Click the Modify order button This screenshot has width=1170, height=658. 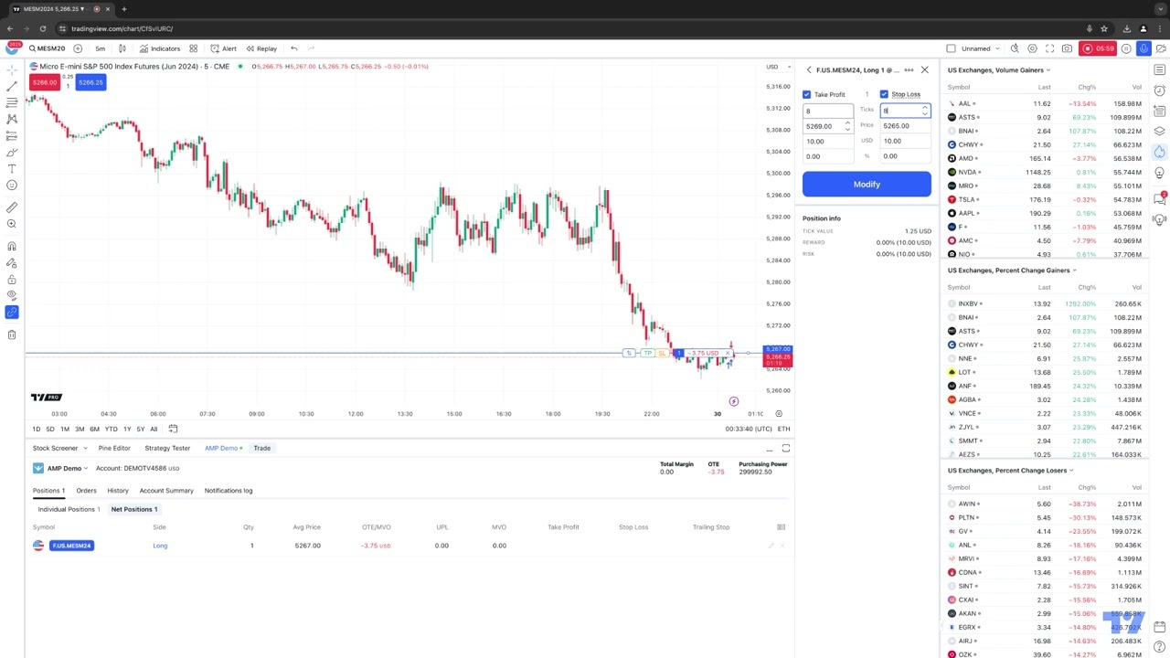click(867, 184)
